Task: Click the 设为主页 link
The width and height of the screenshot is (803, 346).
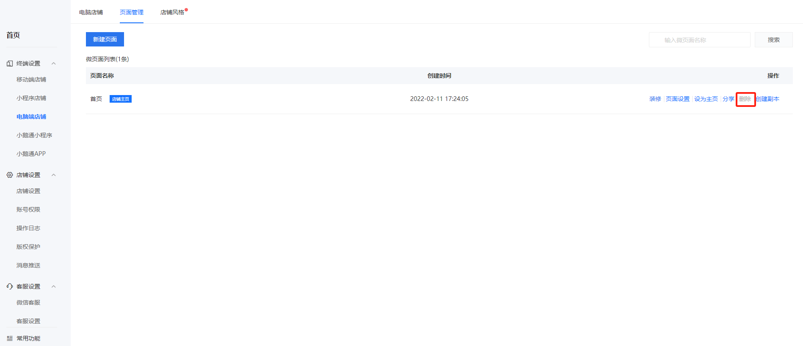Action: (x=706, y=99)
